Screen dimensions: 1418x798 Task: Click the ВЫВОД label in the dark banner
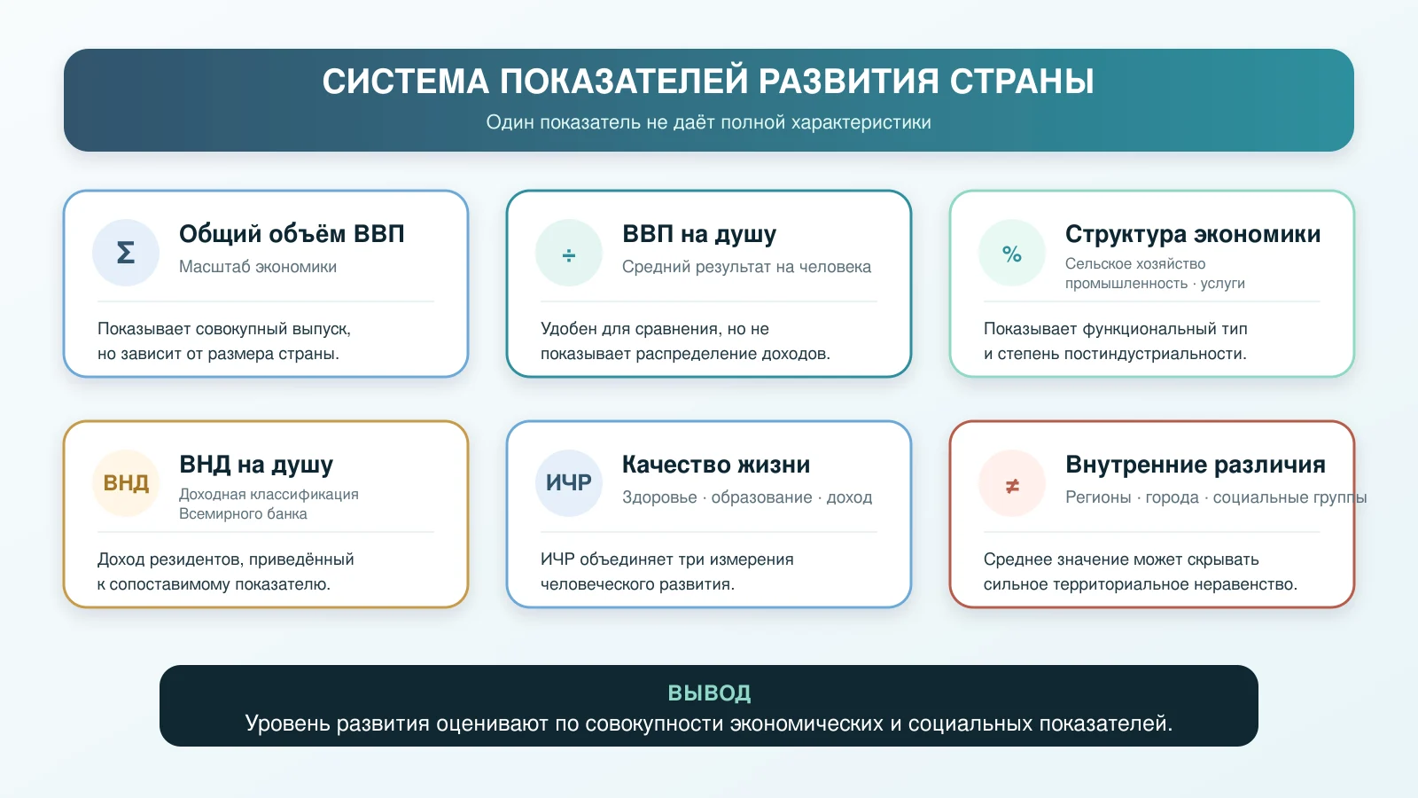tap(709, 693)
